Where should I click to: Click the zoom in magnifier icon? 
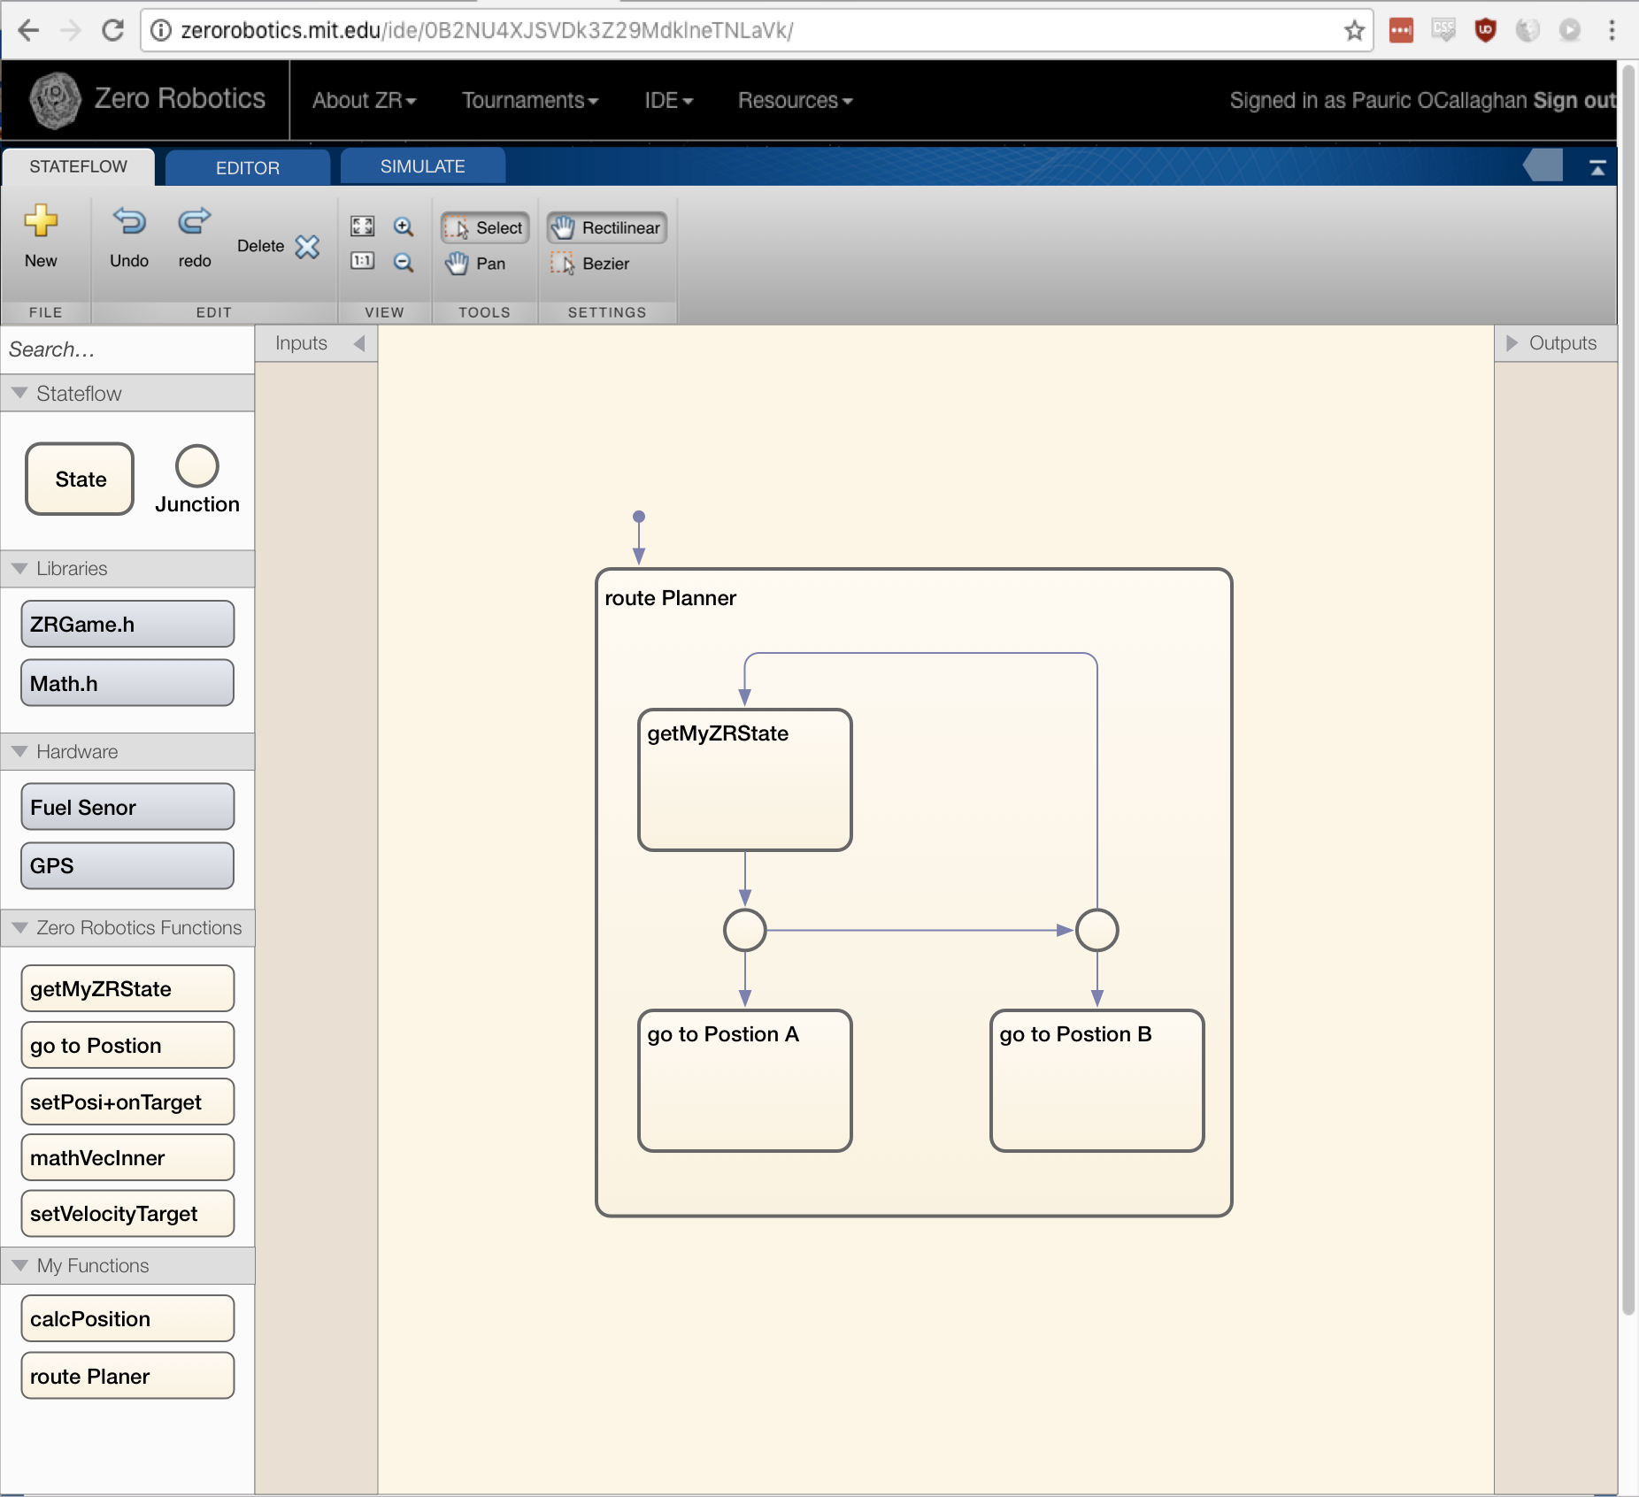(404, 226)
